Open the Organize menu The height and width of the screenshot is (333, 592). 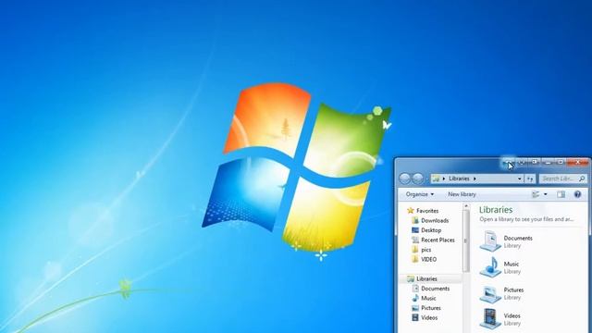click(x=419, y=194)
